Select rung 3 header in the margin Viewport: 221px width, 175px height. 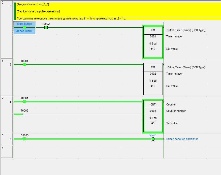(7, 139)
